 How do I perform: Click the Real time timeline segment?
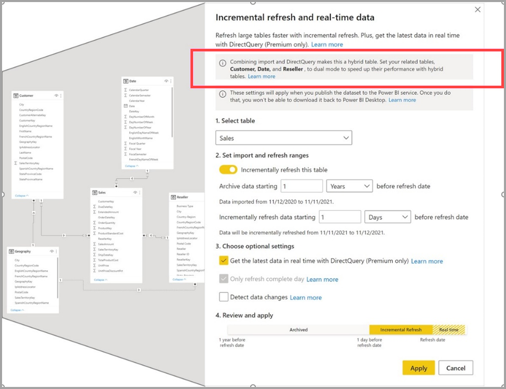(x=449, y=330)
